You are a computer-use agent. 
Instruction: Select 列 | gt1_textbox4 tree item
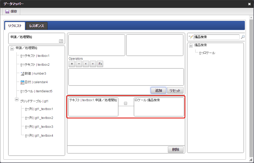pos(41,136)
